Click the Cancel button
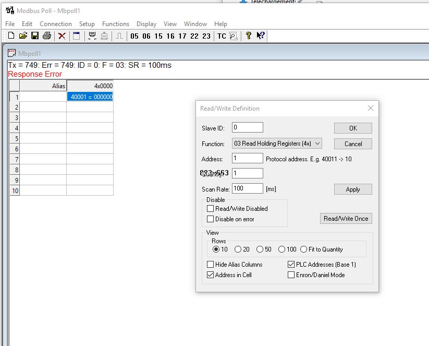Viewport: 429px width, 346px height. coord(353,144)
